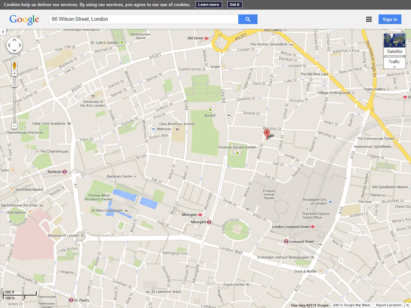
Task: Open the Google apps grid
Action: (x=369, y=19)
